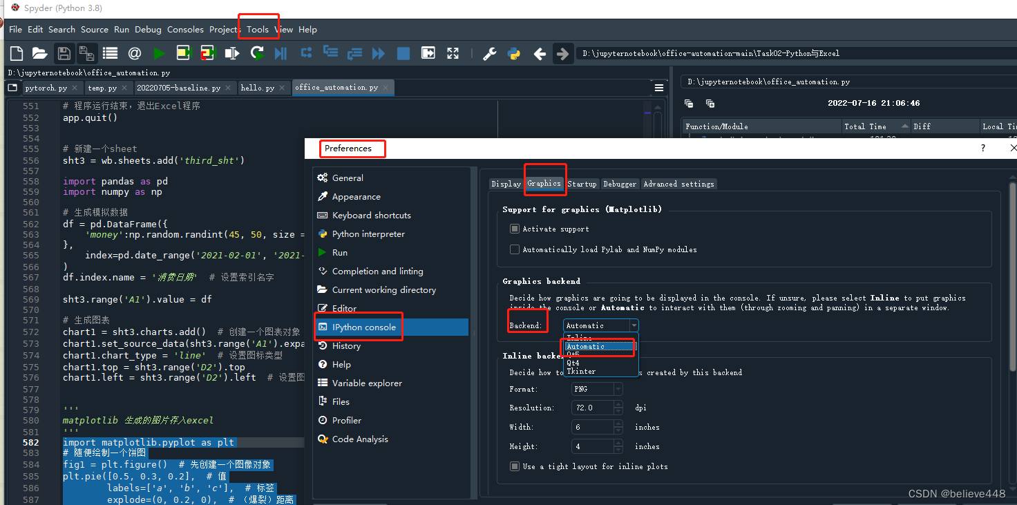Select Keyboard shortcuts in Preferences sidebar
The height and width of the screenshot is (505, 1017).
point(390,216)
